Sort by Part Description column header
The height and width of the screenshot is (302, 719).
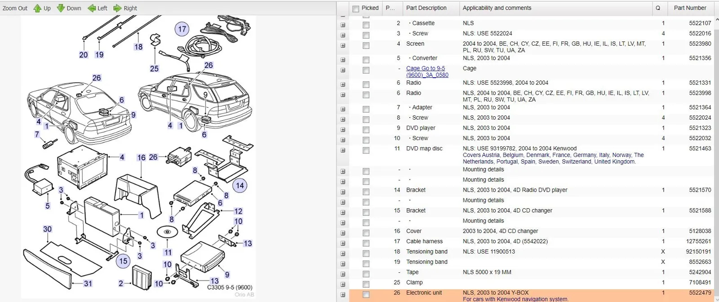tap(426, 8)
